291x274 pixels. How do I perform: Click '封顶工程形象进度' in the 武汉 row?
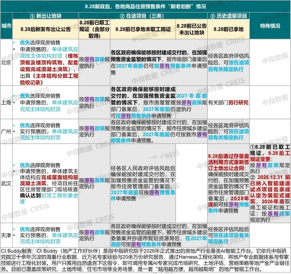tap(49, 198)
